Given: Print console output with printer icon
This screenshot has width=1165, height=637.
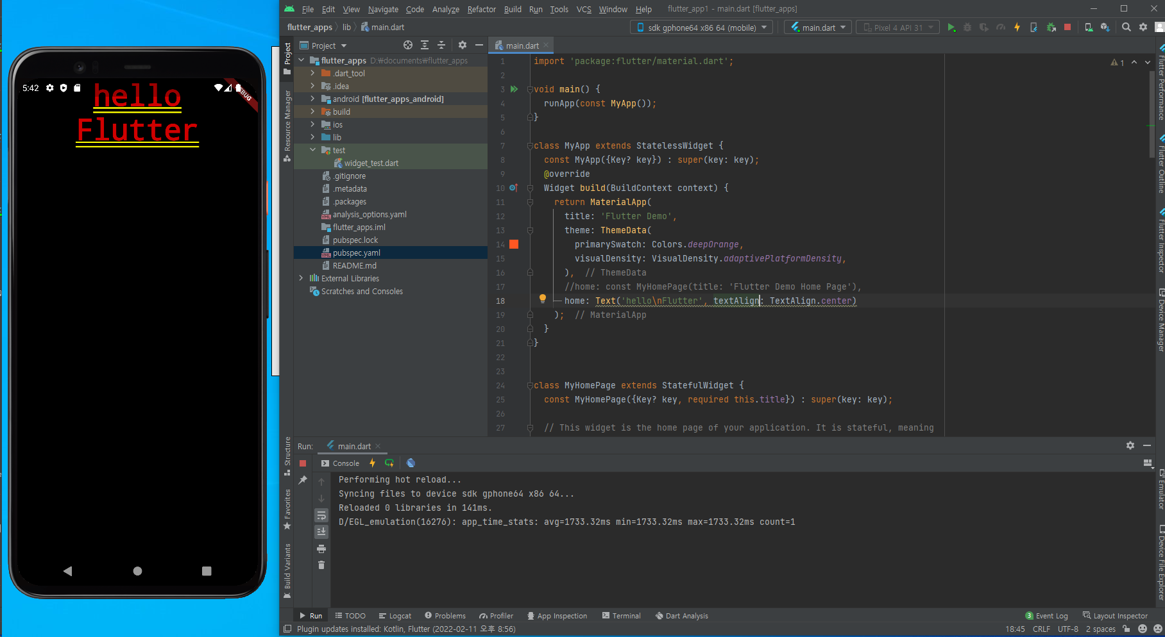Looking at the screenshot, I should tap(321, 549).
